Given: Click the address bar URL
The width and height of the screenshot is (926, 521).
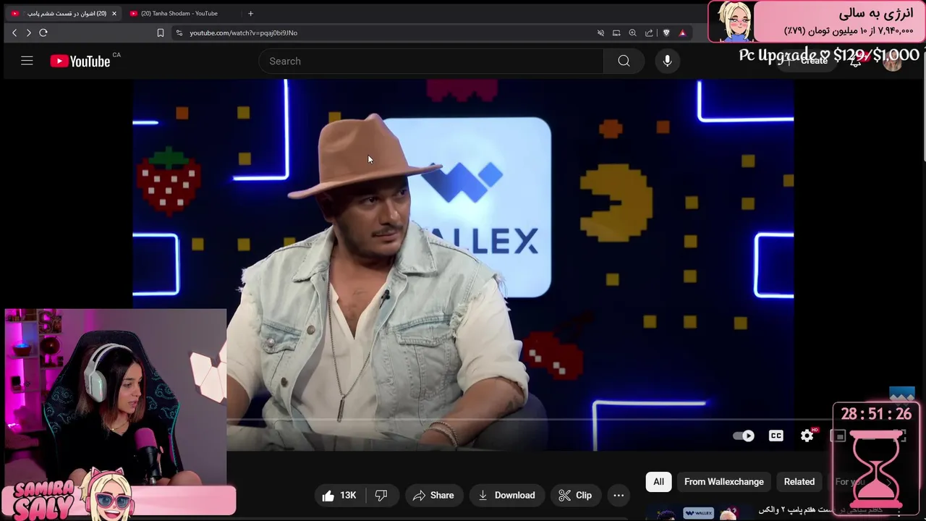Looking at the screenshot, I should tap(243, 33).
